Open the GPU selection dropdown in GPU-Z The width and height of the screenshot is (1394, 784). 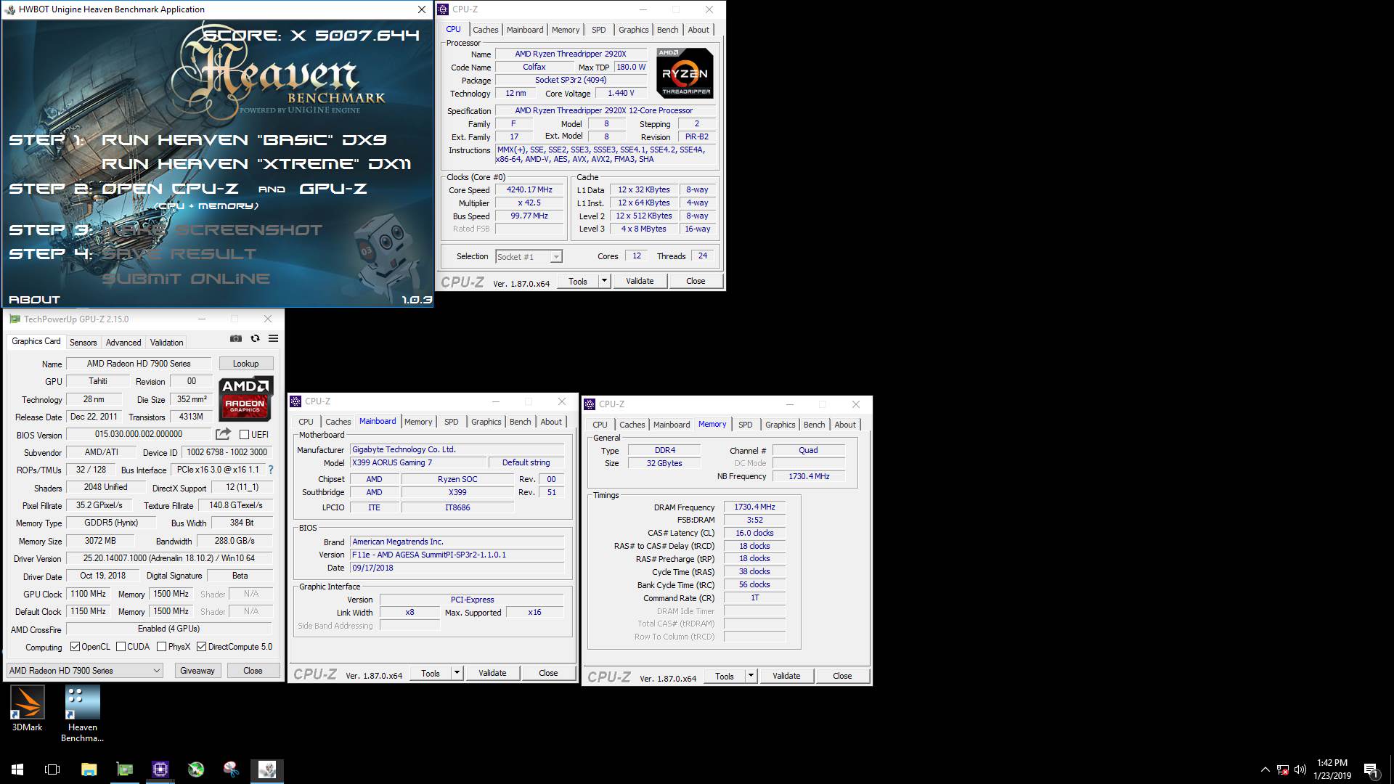[84, 671]
